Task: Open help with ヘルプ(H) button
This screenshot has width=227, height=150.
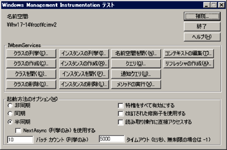Action: pos(202,37)
